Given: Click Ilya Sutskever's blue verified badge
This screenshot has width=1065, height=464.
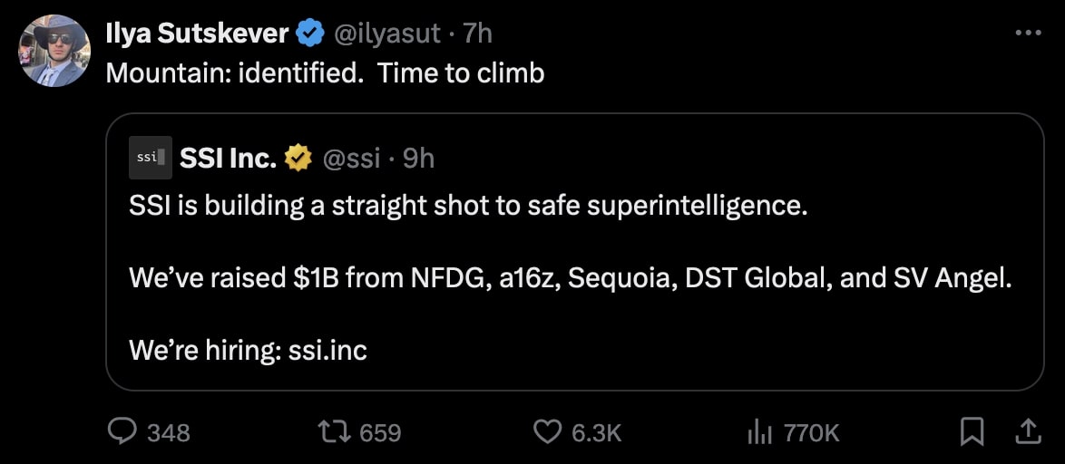Looking at the screenshot, I should pyautogui.click(x=311, y=34).
